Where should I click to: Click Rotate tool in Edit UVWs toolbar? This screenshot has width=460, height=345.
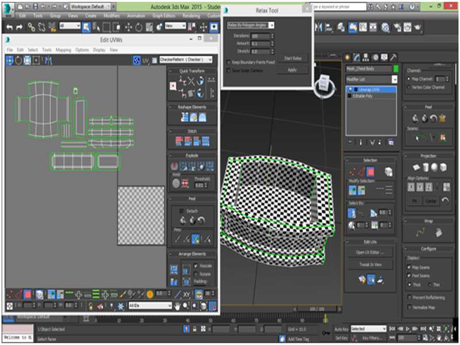click(18, 60)
